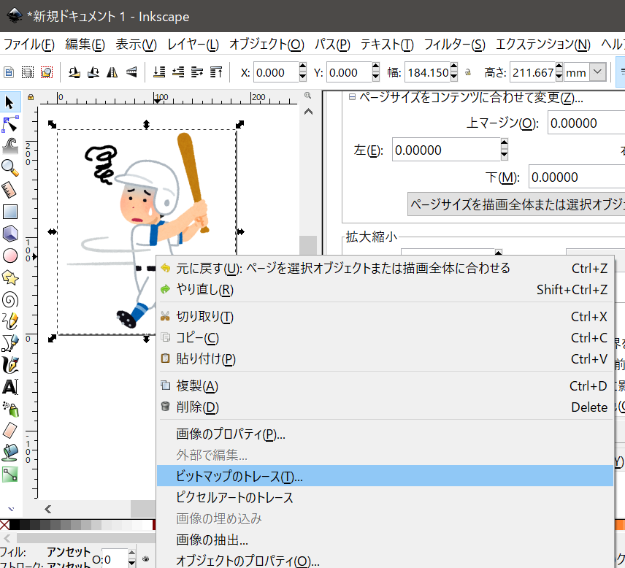Click Select All in All Layers icon
Image resolution: width=625 pixels, height=568 pixels.
[28, 72]
